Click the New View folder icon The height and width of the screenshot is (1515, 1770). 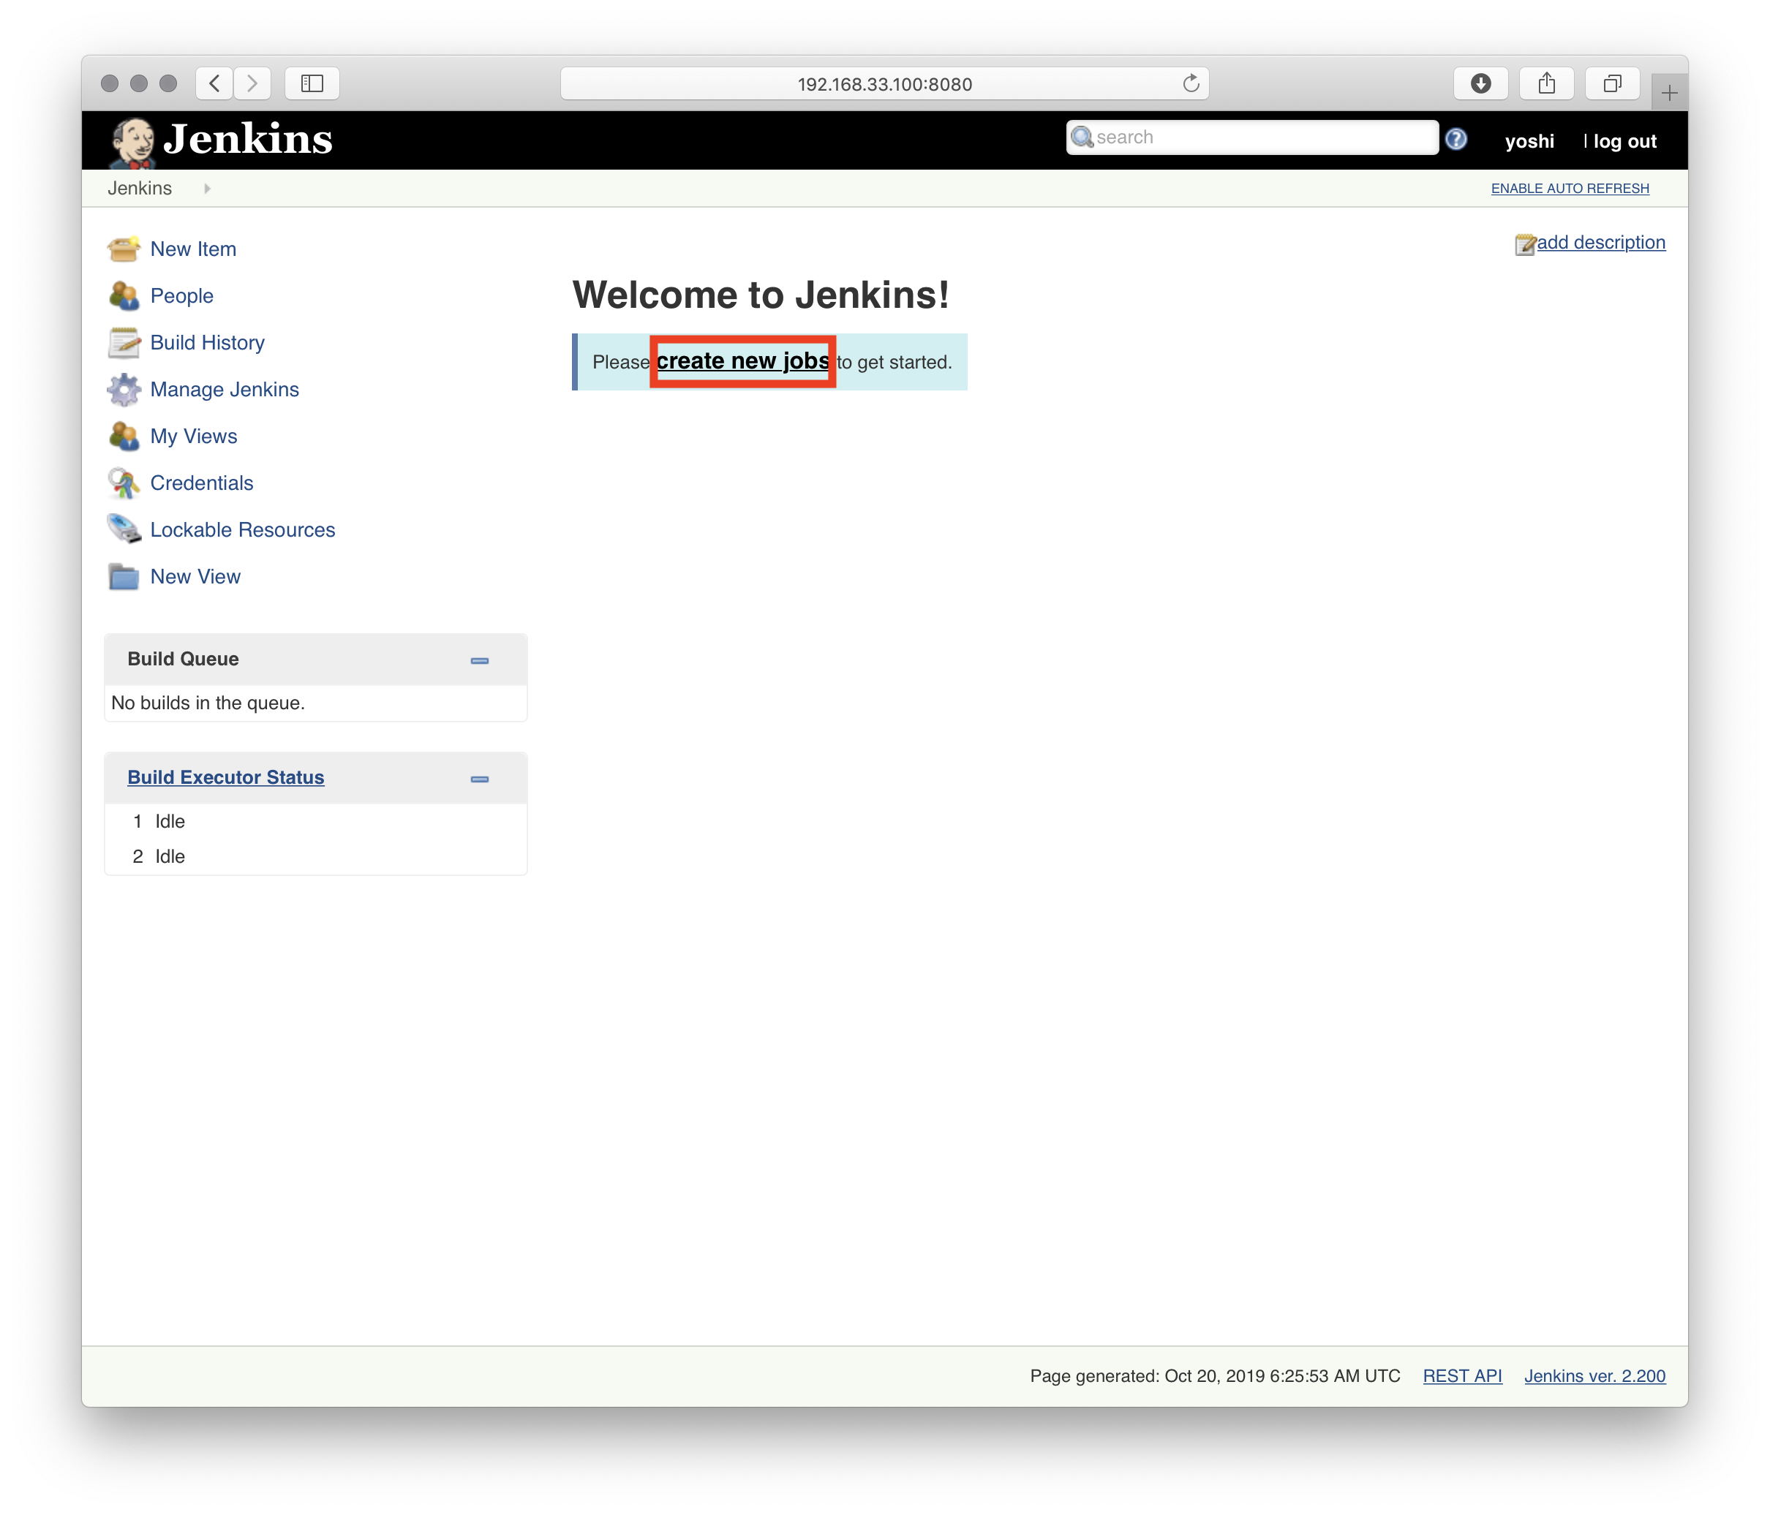[124, 576]
